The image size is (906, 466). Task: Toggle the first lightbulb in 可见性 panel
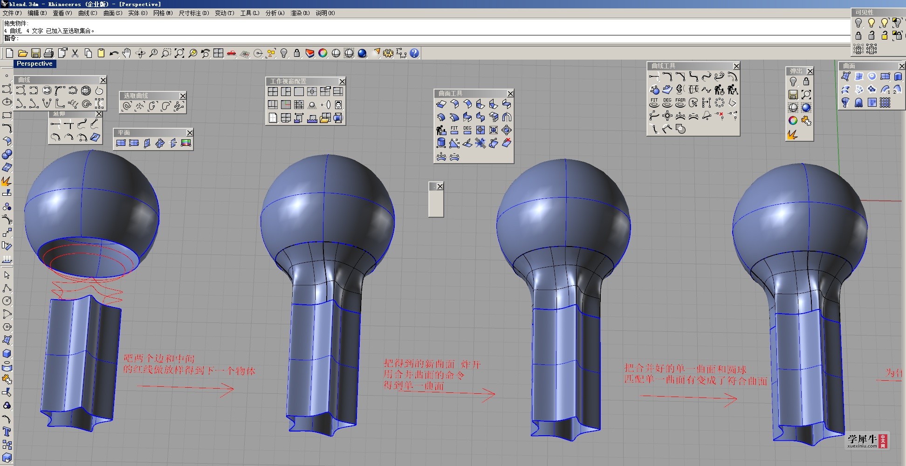(858, 22)
